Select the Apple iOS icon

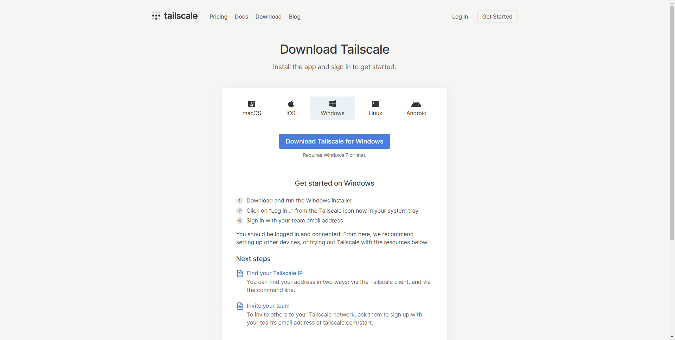[291, 104]
